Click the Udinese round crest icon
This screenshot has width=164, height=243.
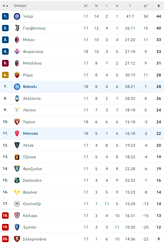(x=17, y=204)
